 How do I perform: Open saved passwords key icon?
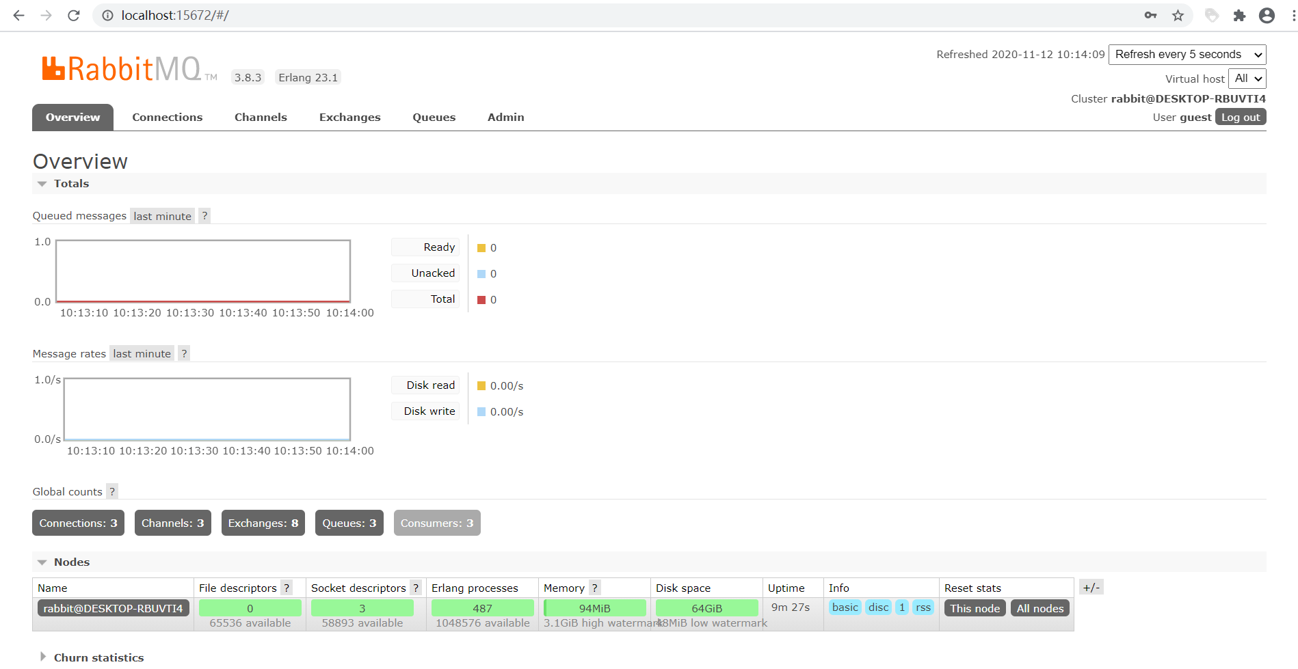click(1150, 15)
